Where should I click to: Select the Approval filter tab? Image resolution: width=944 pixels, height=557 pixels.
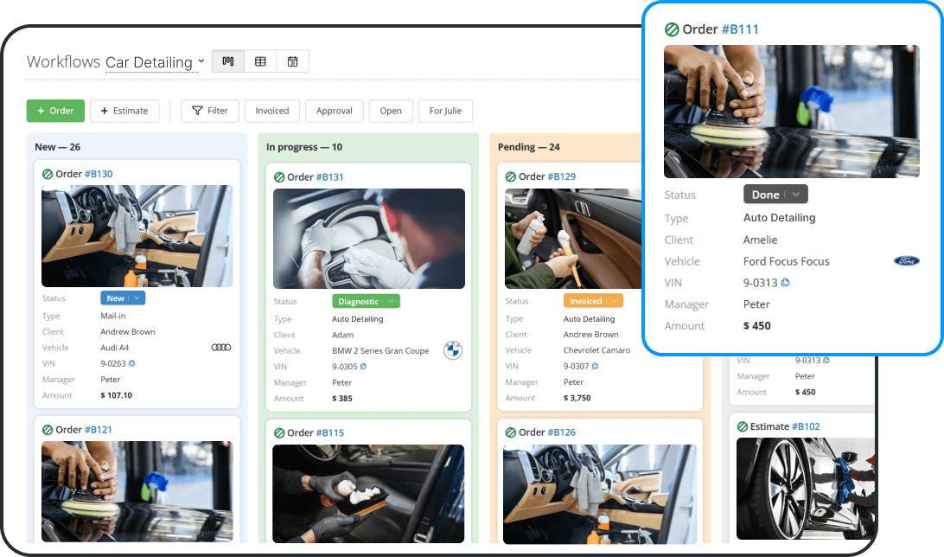point(334,111)
